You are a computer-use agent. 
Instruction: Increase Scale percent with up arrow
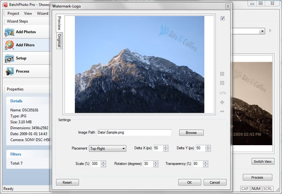coord(103,163)
